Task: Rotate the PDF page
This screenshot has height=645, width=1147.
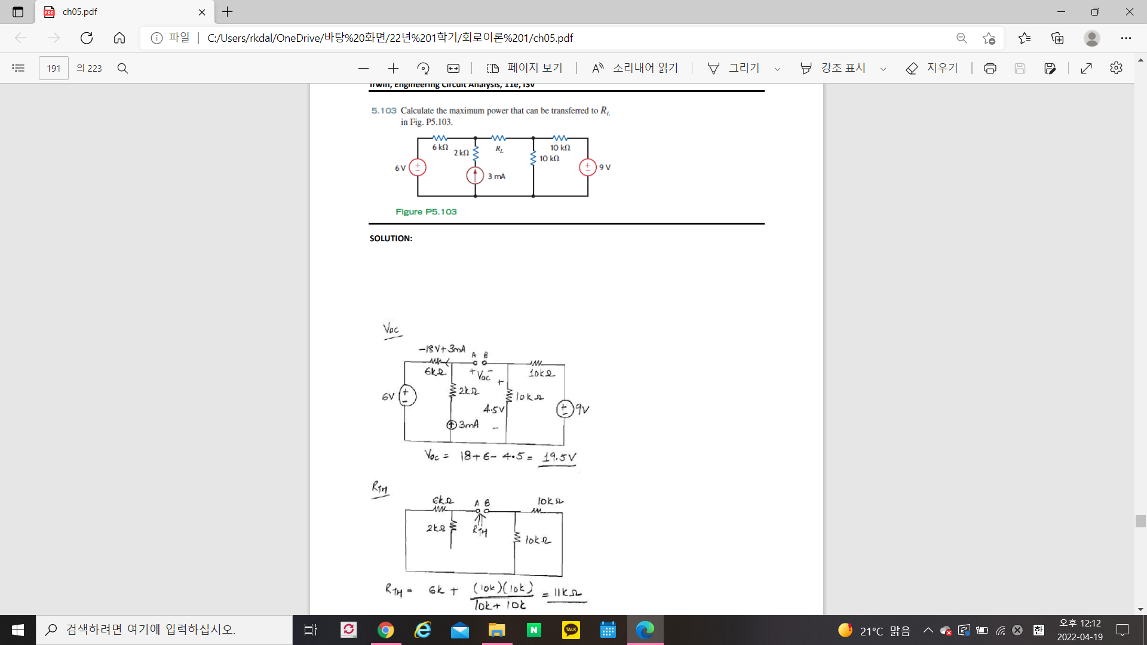Action: click(423, 68)
